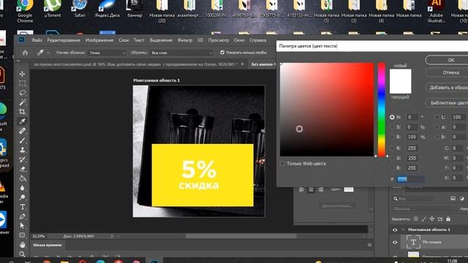
Task: Select the Lasso tool
Action: (x=22, y=93)
